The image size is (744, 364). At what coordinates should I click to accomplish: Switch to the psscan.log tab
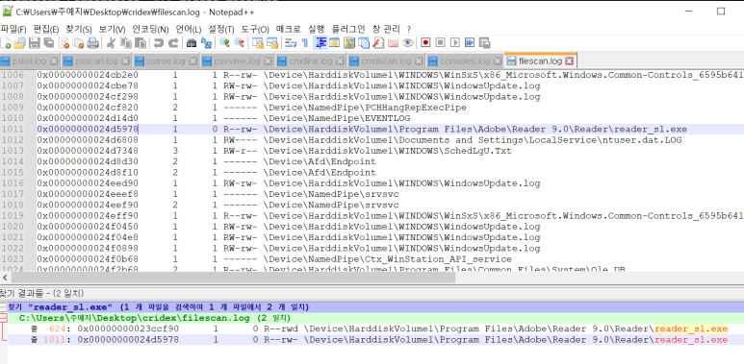(96, 61)
